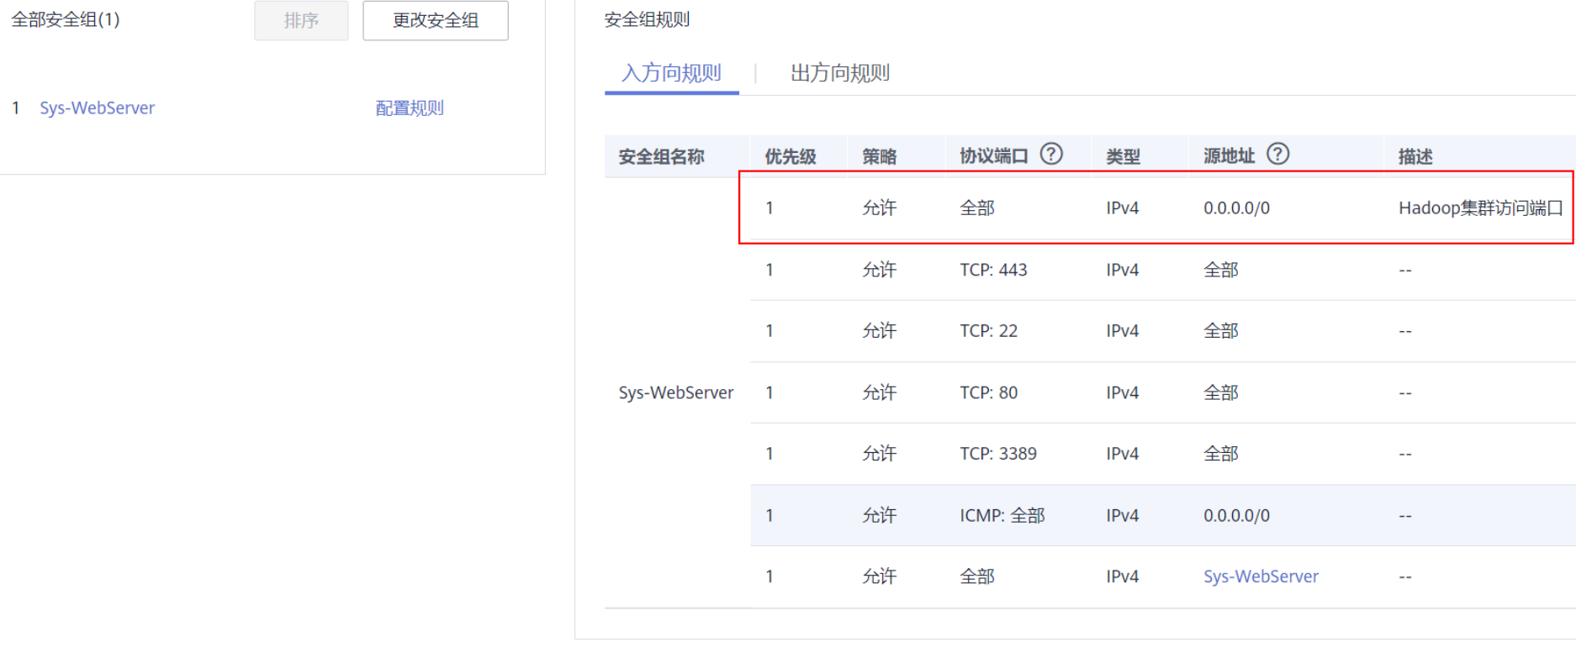Open the 配置规则 link

(410, 108)
